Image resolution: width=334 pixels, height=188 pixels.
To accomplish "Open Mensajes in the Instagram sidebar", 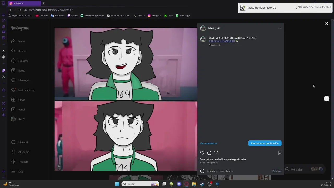I will (x=21, y=80).
